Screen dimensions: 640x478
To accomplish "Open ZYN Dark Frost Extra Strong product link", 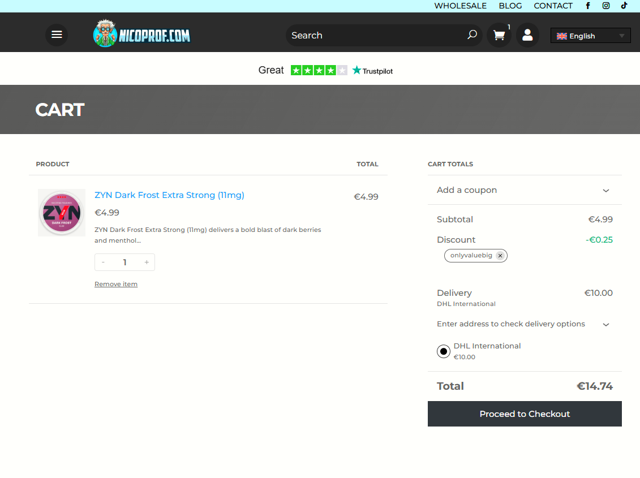I will pyautogui.click(x=169, y=195).
